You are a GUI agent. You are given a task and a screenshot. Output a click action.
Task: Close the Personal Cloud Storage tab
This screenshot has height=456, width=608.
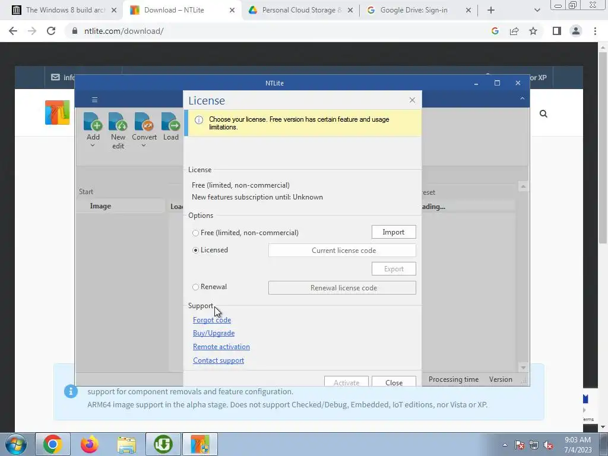point(350,10)
